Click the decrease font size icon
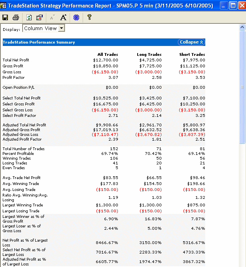The image size is (246, 267). click(52, 17)
